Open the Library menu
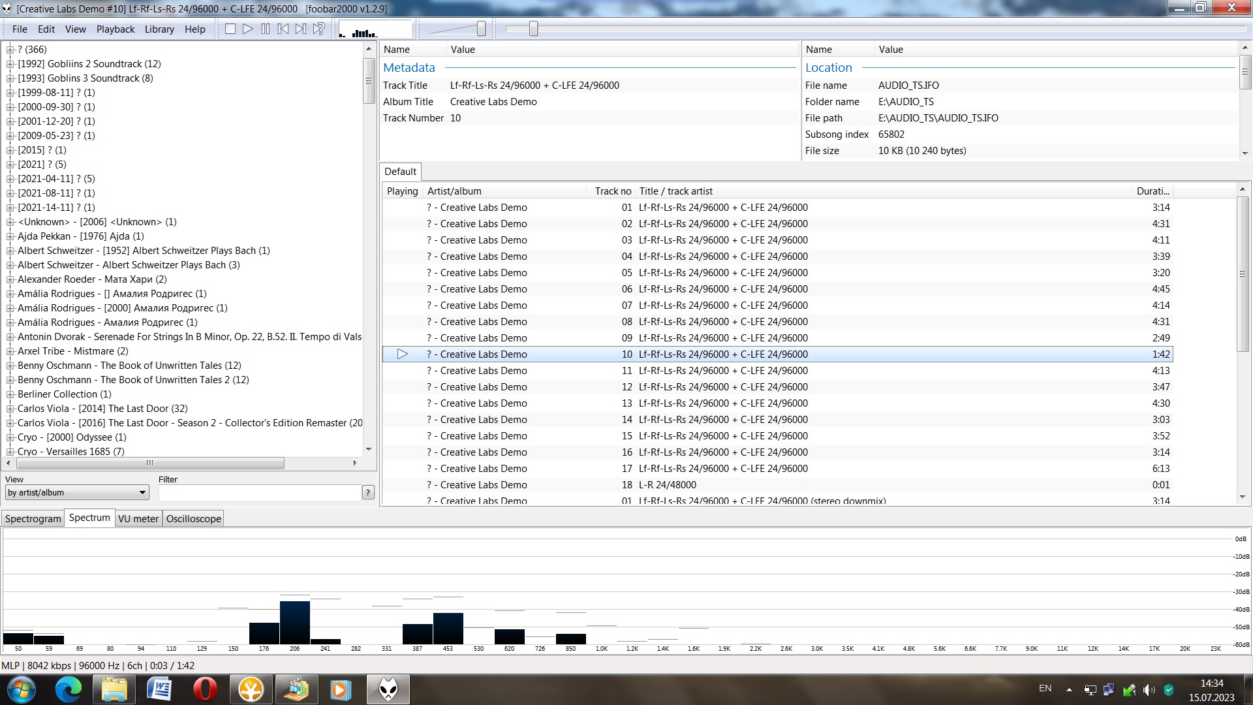 click(159, 29)
